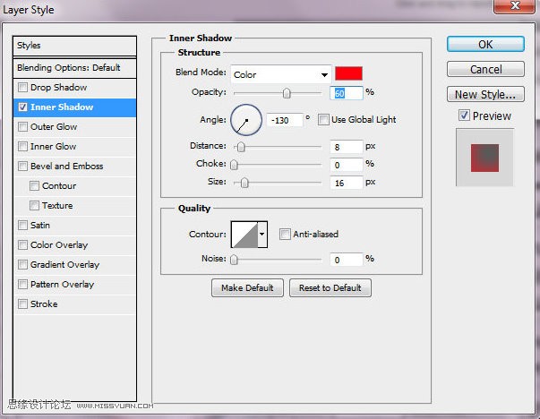Click the Opacity value field
The width and height of the screenshot is (540, 419).
click(346, 93)
